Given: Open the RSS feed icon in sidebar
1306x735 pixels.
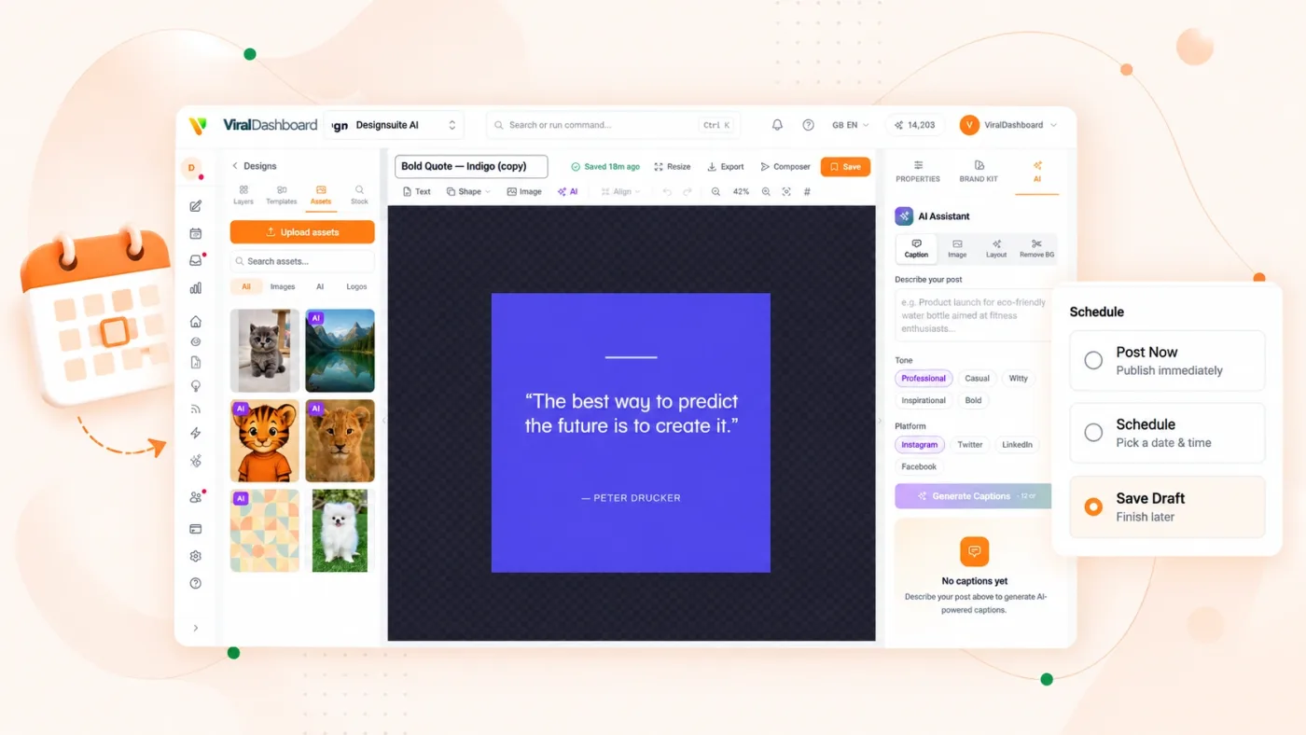Looking at the screenshot, I should 195,409.
